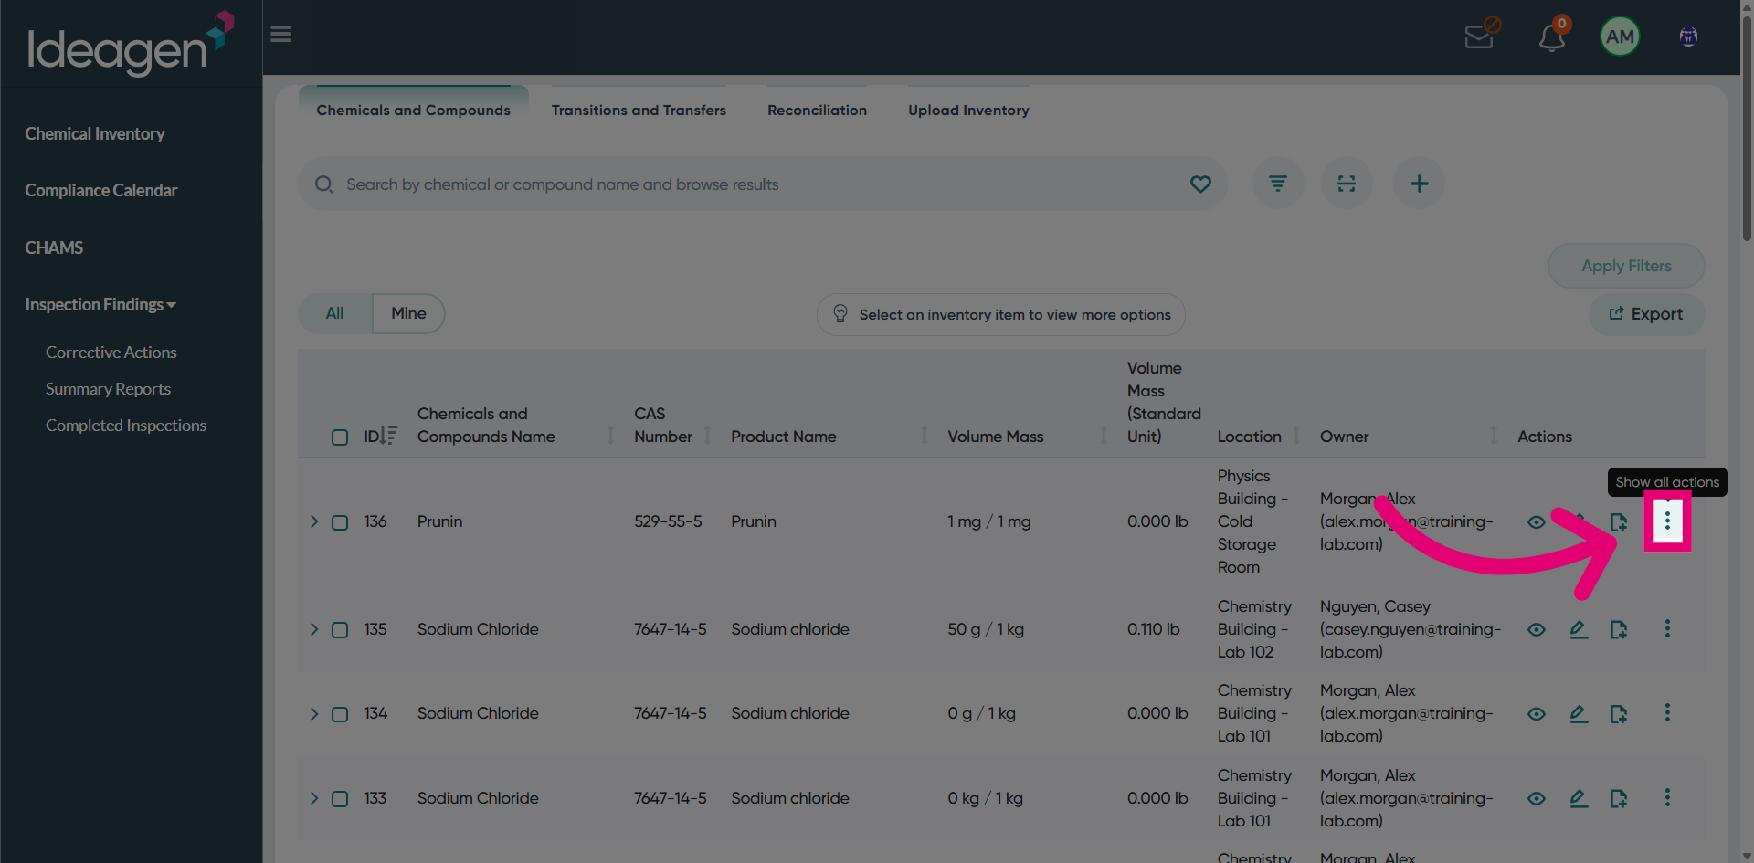Sort by Volume Mass column
Image resolution: width=1754 pixels, height=863 pixels.
[x=1104, y=436]
